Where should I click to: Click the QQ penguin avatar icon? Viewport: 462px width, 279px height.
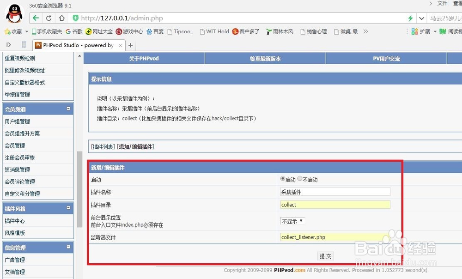(x=14, y=14)
